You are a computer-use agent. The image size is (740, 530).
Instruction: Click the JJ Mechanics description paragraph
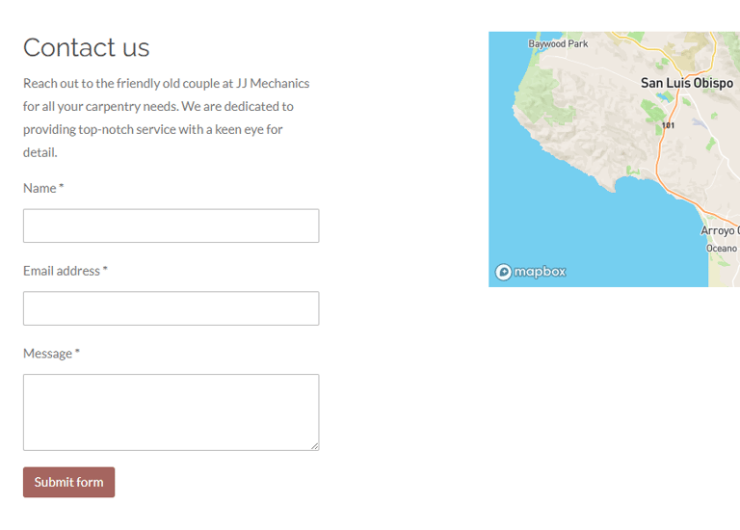[x=166, y=118]
